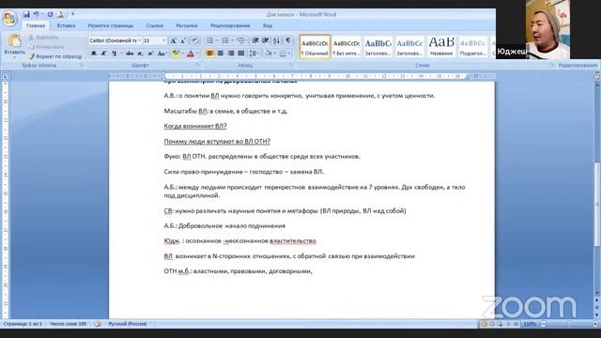Apply multilevel list
The width and height of the screenshot is (601, 338).
coord(240,40)
